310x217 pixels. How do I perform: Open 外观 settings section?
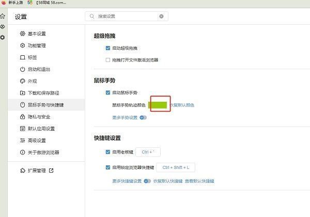click(x=32, y=81)
